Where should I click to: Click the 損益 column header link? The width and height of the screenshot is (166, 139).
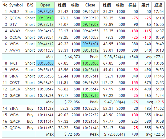pyautogui.click(x=132, y=5)
